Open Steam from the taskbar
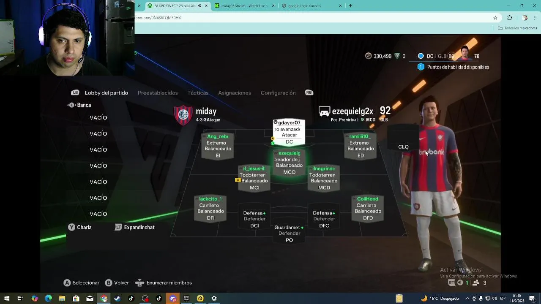The image size is (541, 304). 117,299
